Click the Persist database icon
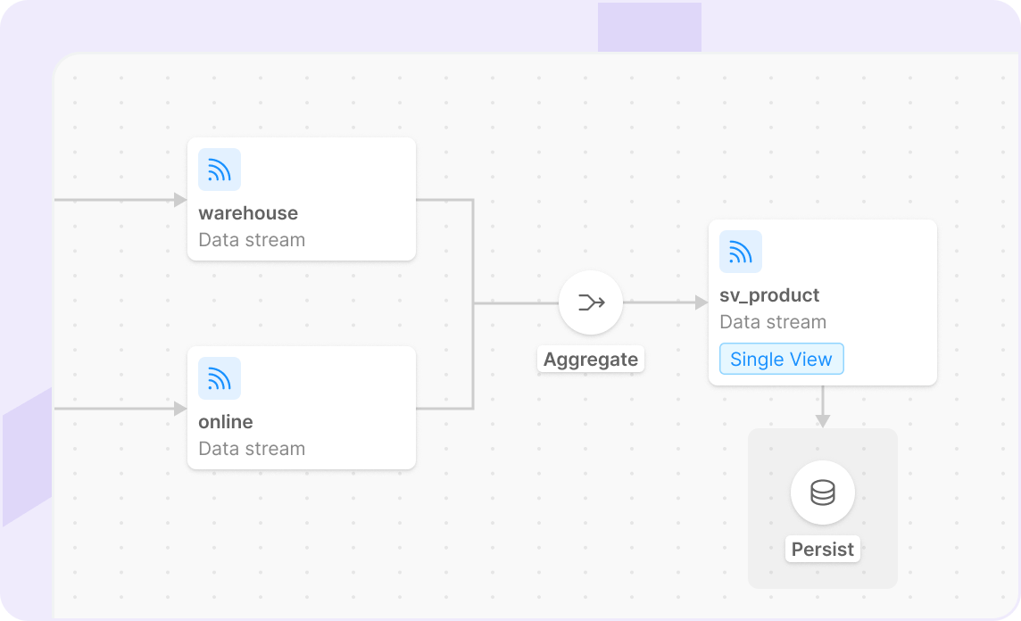The width and height of the screenshot is (1021, 621). (x=822, y=493)
